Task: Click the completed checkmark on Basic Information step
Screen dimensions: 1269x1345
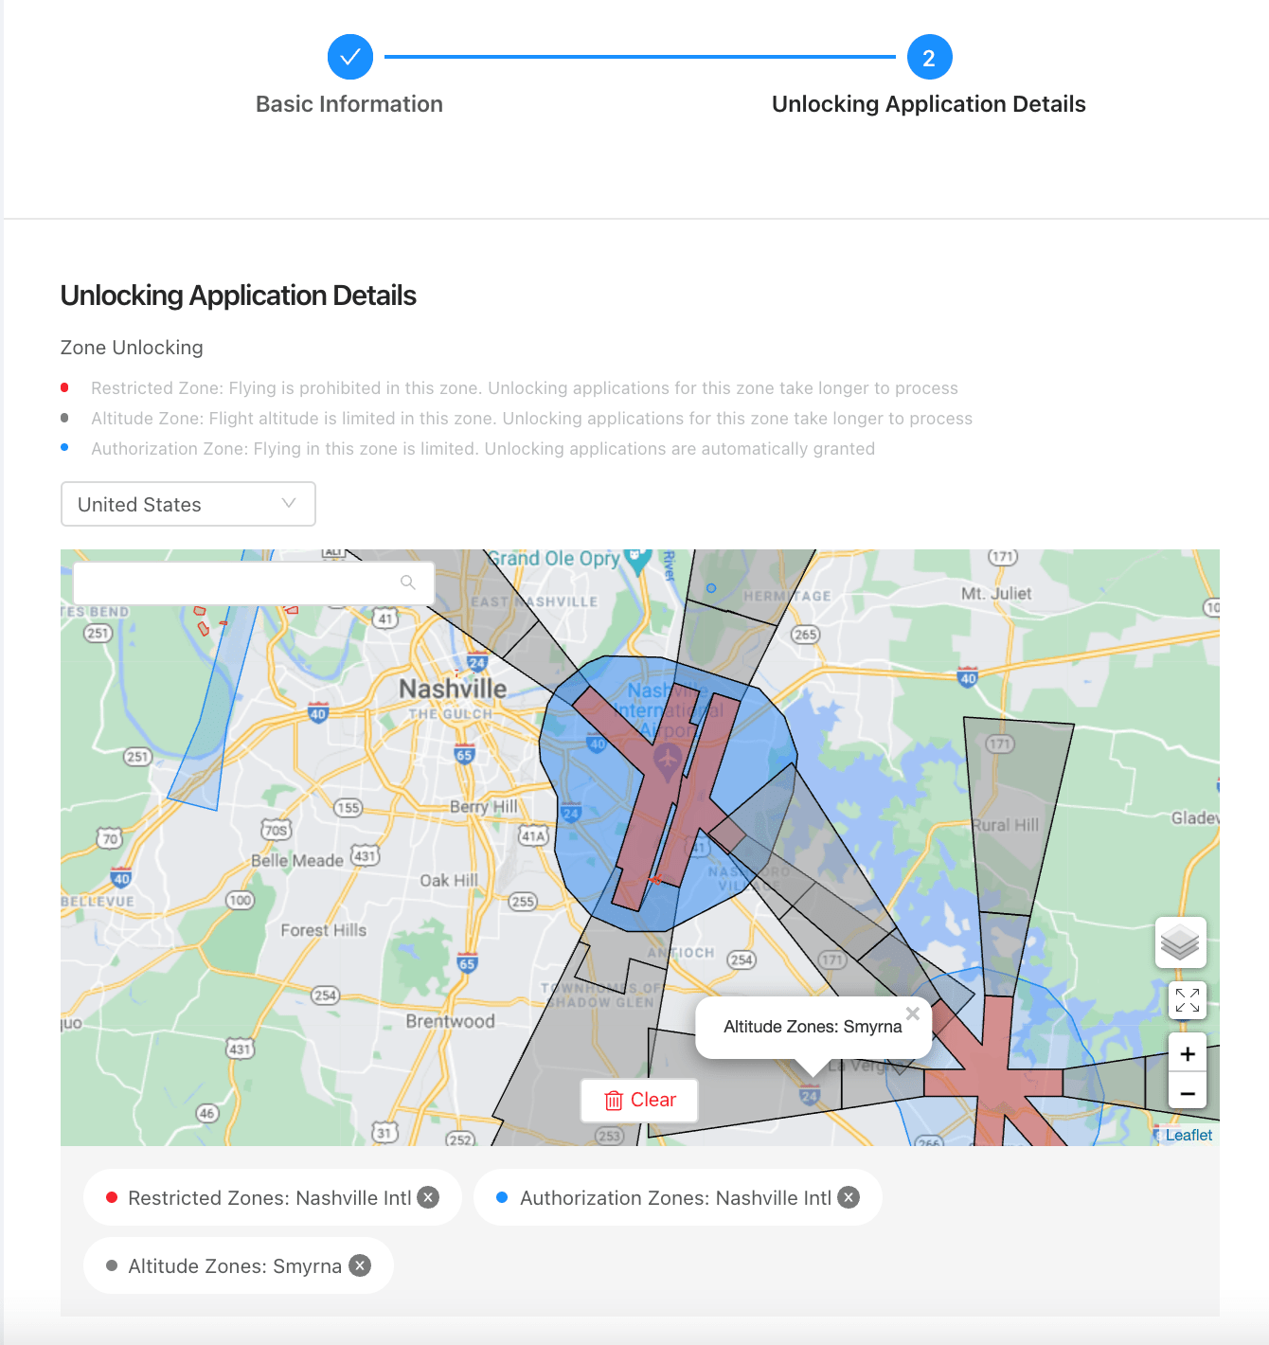Action: [x=349, y=57]
